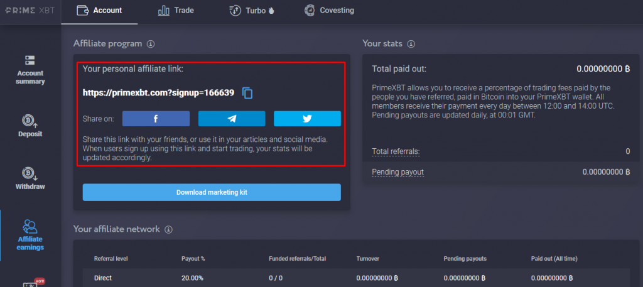Click the Account summary server icon

click(30, 60)
